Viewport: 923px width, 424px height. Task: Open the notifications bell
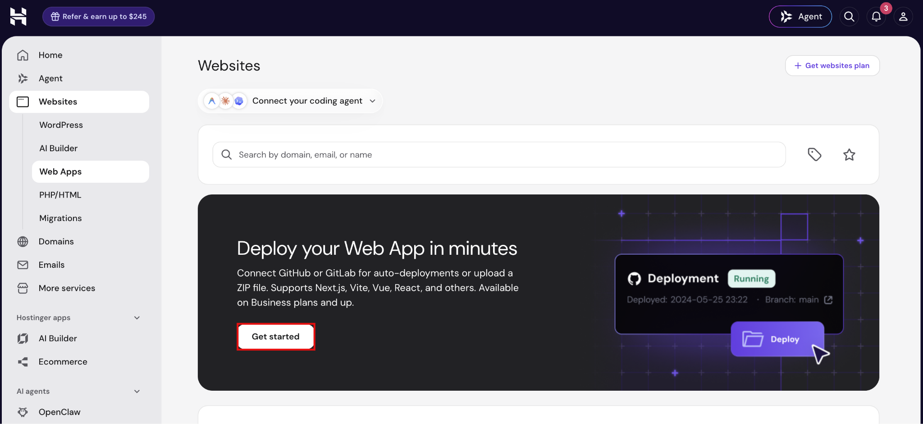coord(876,17)
